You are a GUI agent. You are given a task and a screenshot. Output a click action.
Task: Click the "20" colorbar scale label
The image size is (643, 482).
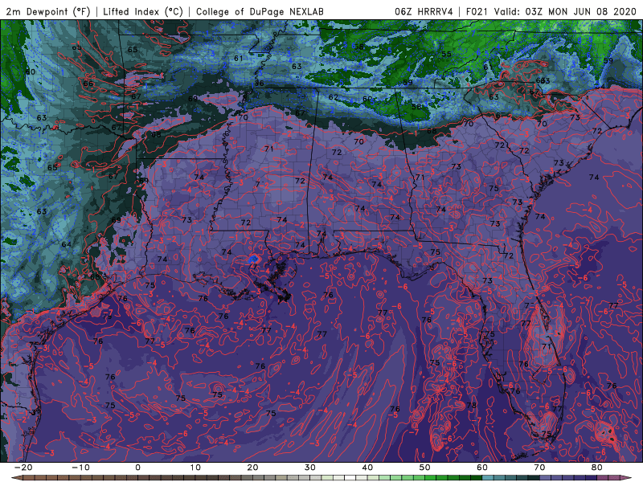click(x=252, y=468)
